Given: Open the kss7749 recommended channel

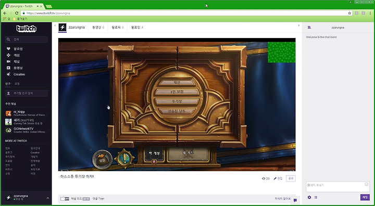Looking at the screenshot, I should 26,122.
